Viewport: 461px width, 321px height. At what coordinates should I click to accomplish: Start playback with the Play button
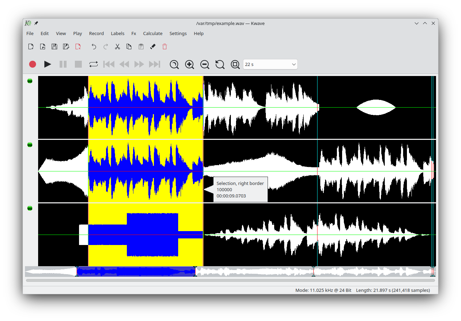pos(48,64)
